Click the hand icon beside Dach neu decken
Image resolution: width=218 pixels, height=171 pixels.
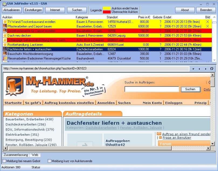(5, 36)
